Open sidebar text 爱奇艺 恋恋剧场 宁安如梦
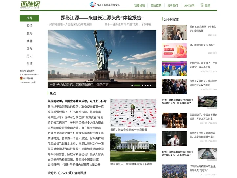 [203, 29]
